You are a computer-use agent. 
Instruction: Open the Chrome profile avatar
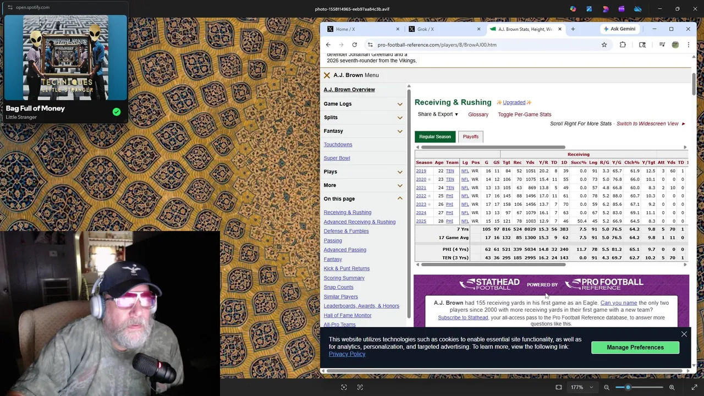tap(675, 45)
